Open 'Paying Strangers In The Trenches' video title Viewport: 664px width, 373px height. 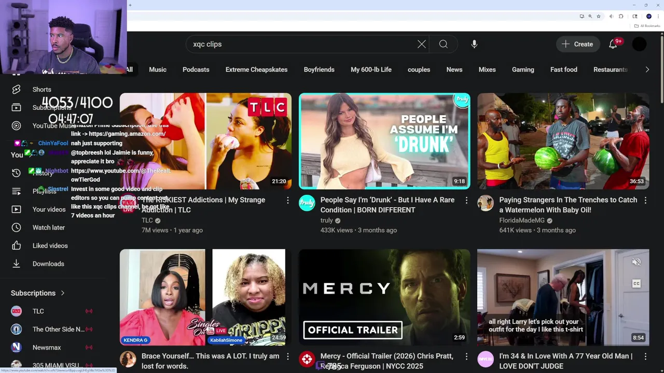click(x=568, y=205)
